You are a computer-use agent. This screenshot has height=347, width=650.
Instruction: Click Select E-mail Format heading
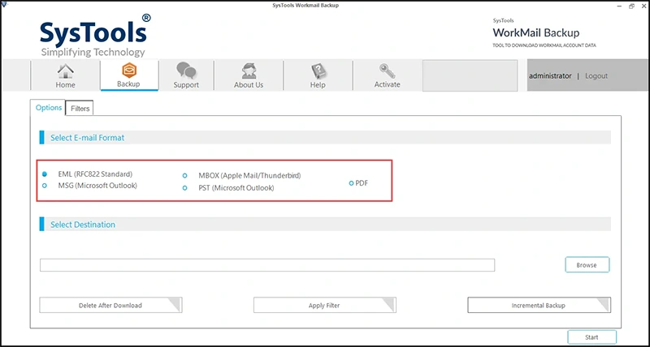[x=87, y=138]
